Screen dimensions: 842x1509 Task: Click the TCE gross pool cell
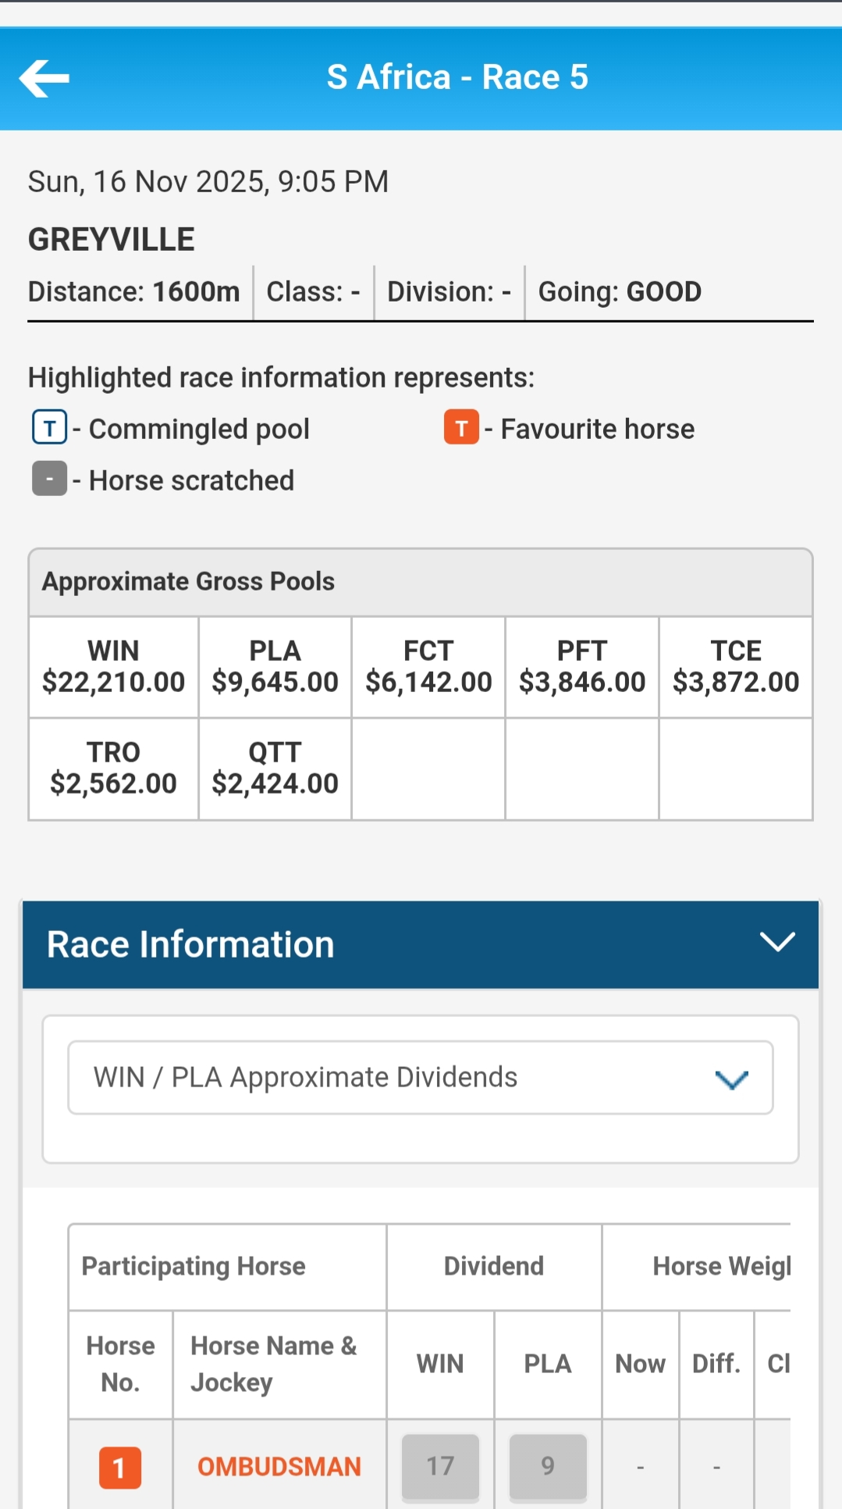(736, 667)
